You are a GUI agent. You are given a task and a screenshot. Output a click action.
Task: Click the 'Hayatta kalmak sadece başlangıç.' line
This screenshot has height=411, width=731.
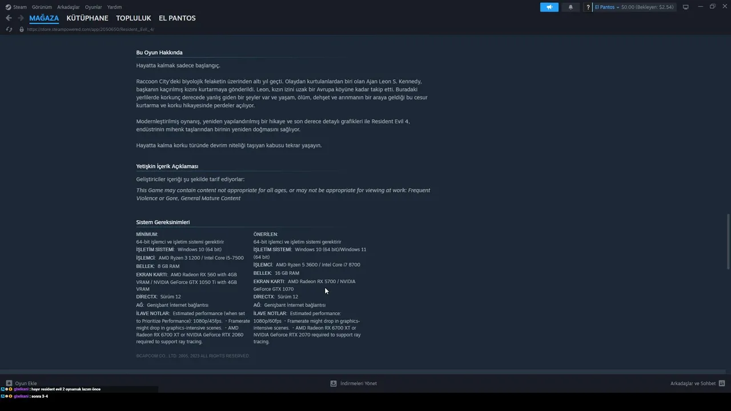coord(178,66)
